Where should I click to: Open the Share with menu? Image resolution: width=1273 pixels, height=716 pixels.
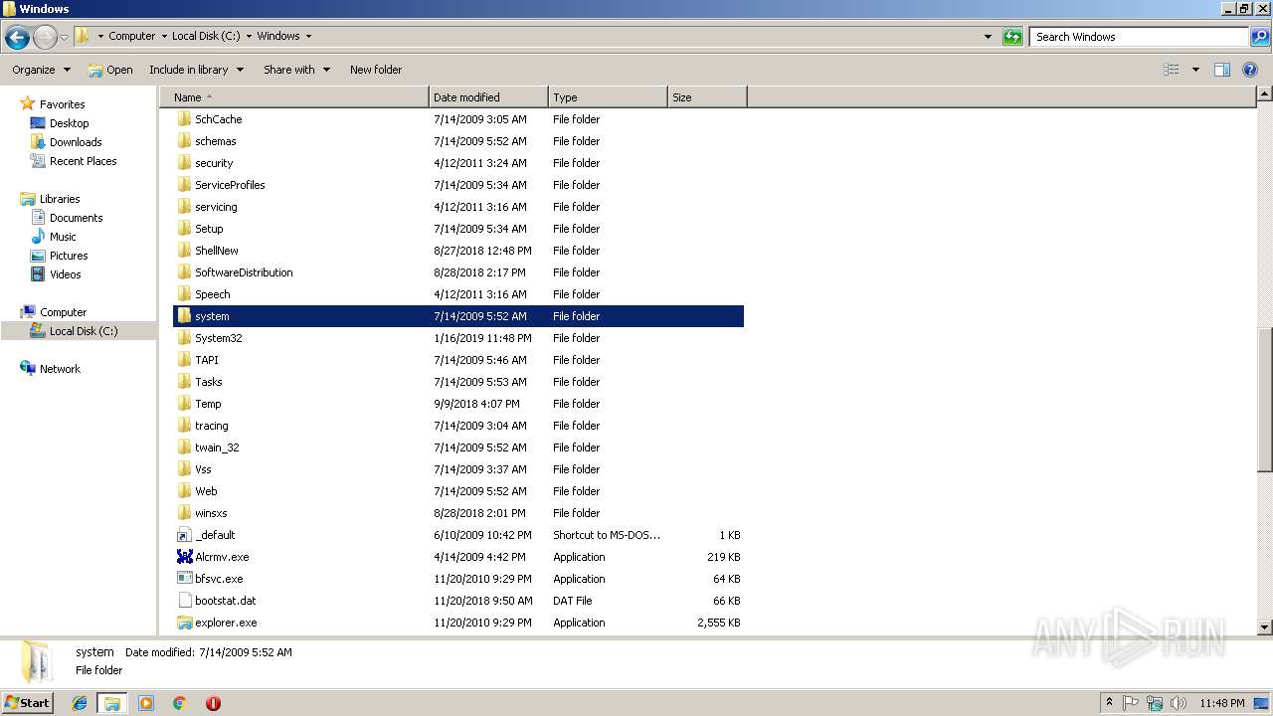click(x=296, y=70)
